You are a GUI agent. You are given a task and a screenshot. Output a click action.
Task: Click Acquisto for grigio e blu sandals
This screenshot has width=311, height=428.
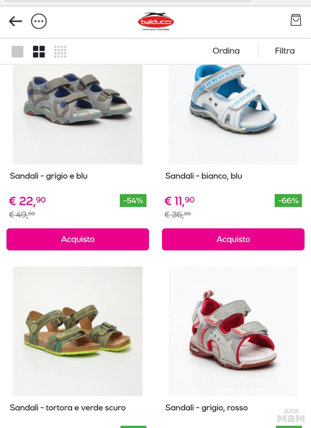78,239
